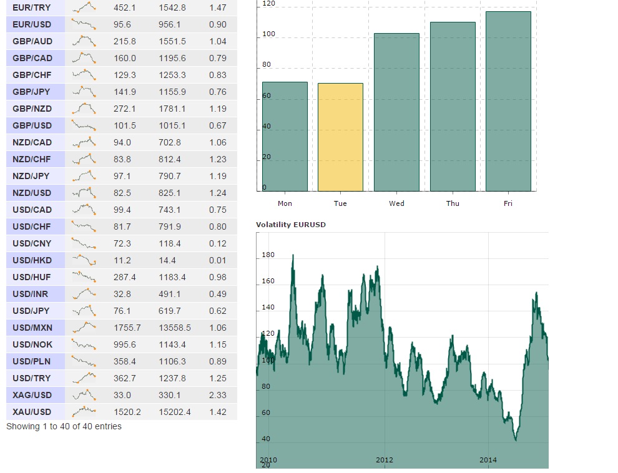Click the USD/HKD sparkline graph

(x=84, y=260)
